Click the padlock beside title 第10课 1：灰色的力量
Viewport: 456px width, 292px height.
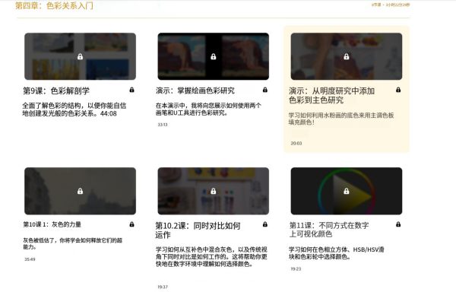point(131,224)
